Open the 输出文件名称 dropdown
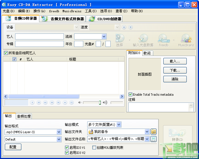This screenshot has width=199, height=159. tap(147, 139)
